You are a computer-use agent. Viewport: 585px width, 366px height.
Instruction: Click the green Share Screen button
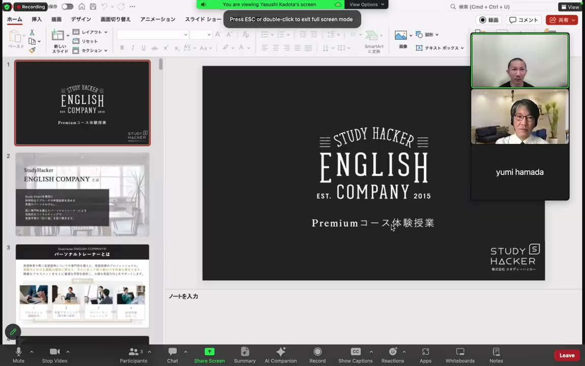point(209,355)
